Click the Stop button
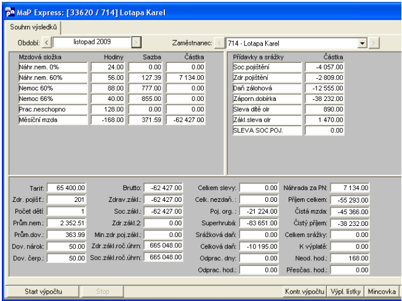This screenshot has width=402, height=301. pos(103,292)
